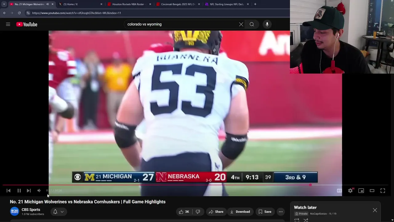The width and height of the screenshot is (394, 222).
Task: Close the Houston Rockets tab
Action: tap(150, 4)
